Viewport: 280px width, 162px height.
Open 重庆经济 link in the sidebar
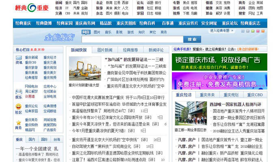50,57
